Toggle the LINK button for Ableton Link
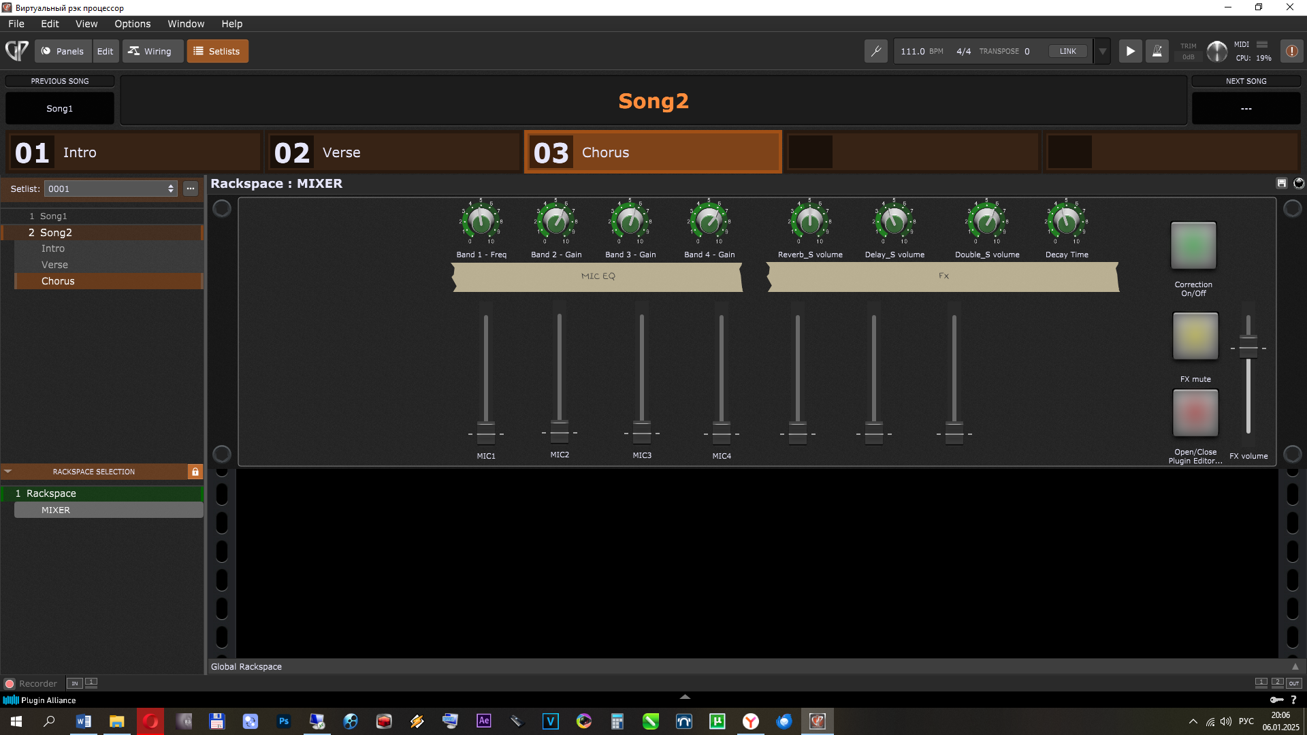The image size is (1307, 735). [x=1067, y=51]
